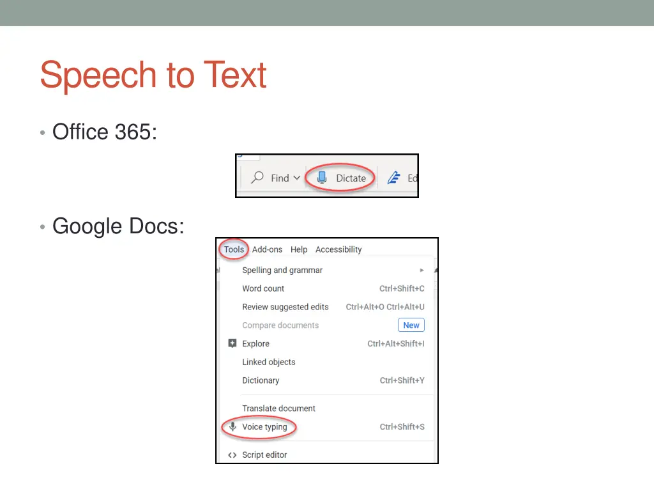Screen dimensions: 654x491
Task: Open the Accessibility menu
Action: pos(338,250)
